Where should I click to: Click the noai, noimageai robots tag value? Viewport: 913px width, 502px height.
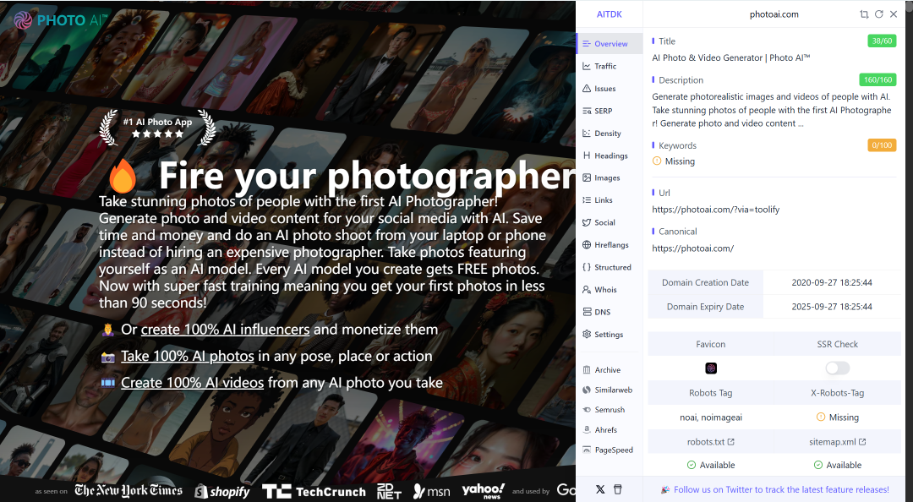tap(710, 417)
